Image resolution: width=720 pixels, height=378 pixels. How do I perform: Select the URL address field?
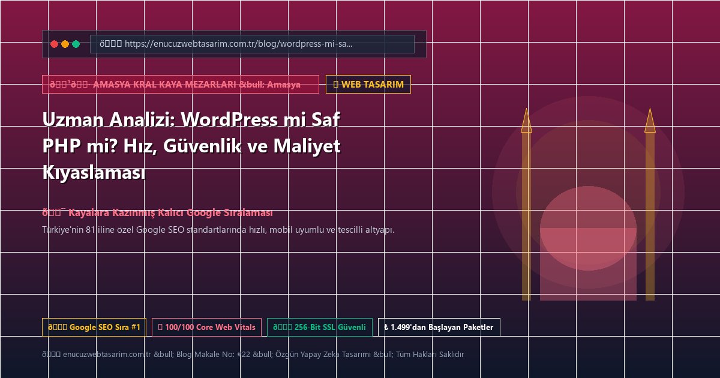coord(252,44)
